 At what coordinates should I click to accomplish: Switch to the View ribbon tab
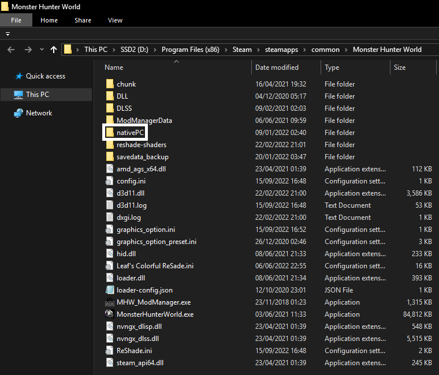[x=115, y=20]
